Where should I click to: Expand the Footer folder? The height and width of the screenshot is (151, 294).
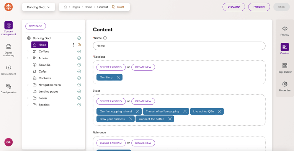coord(28,98)
